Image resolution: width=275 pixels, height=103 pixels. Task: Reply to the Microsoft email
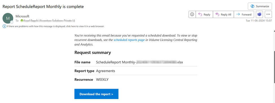[x=204, y=15]
